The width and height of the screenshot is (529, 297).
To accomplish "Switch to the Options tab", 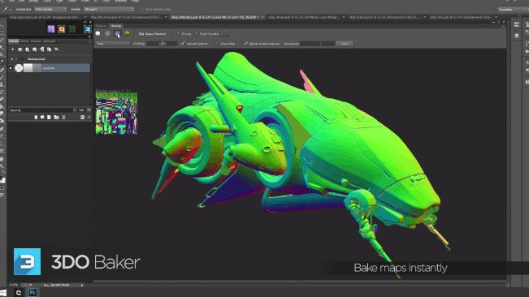I will pos(101,26).
